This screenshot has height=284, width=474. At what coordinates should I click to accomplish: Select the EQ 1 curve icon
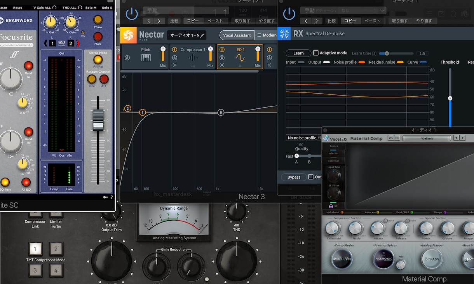tap(240, 58)
